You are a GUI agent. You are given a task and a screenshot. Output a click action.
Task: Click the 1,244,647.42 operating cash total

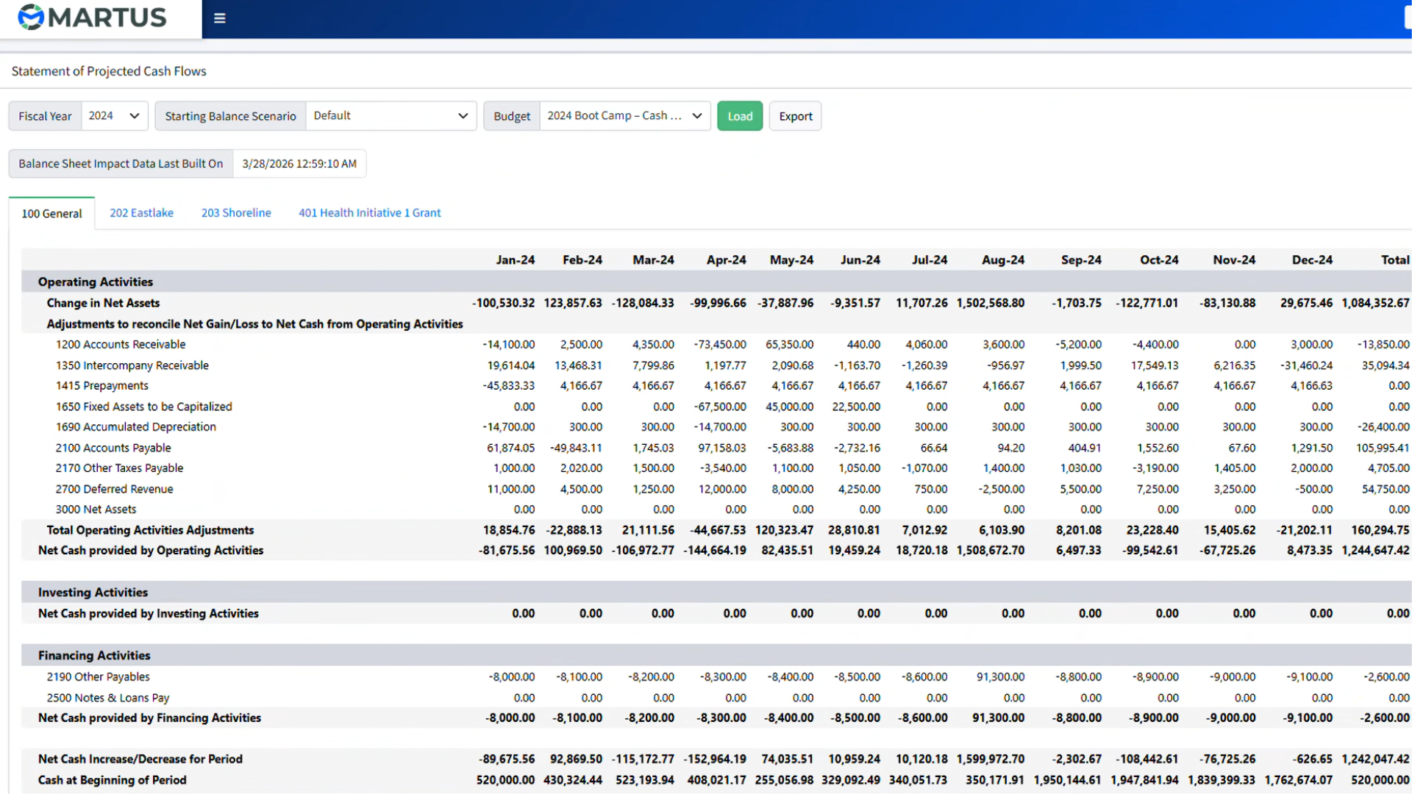point(1375,551)
